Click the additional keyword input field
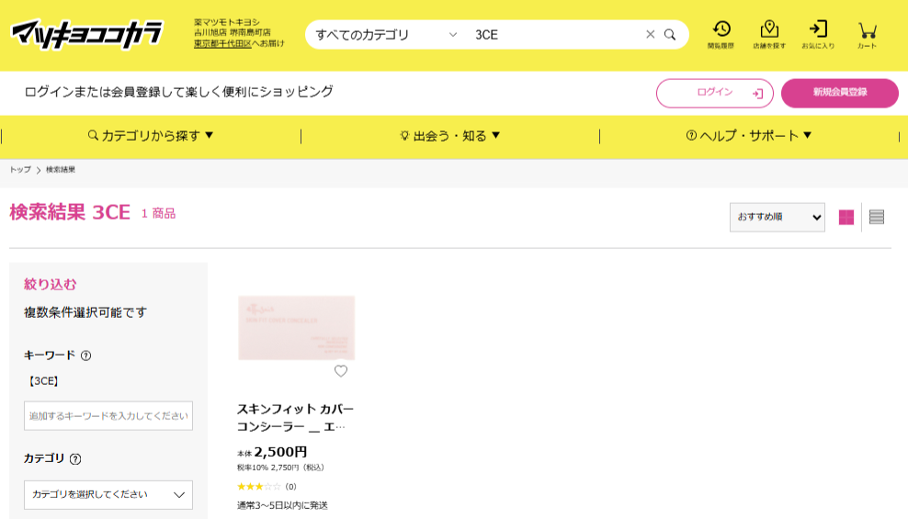 108,416
